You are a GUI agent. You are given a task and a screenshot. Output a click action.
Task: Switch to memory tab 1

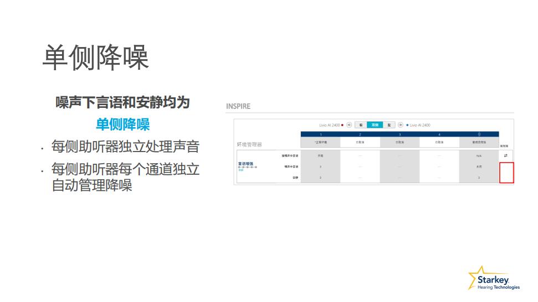pos(320,134)
